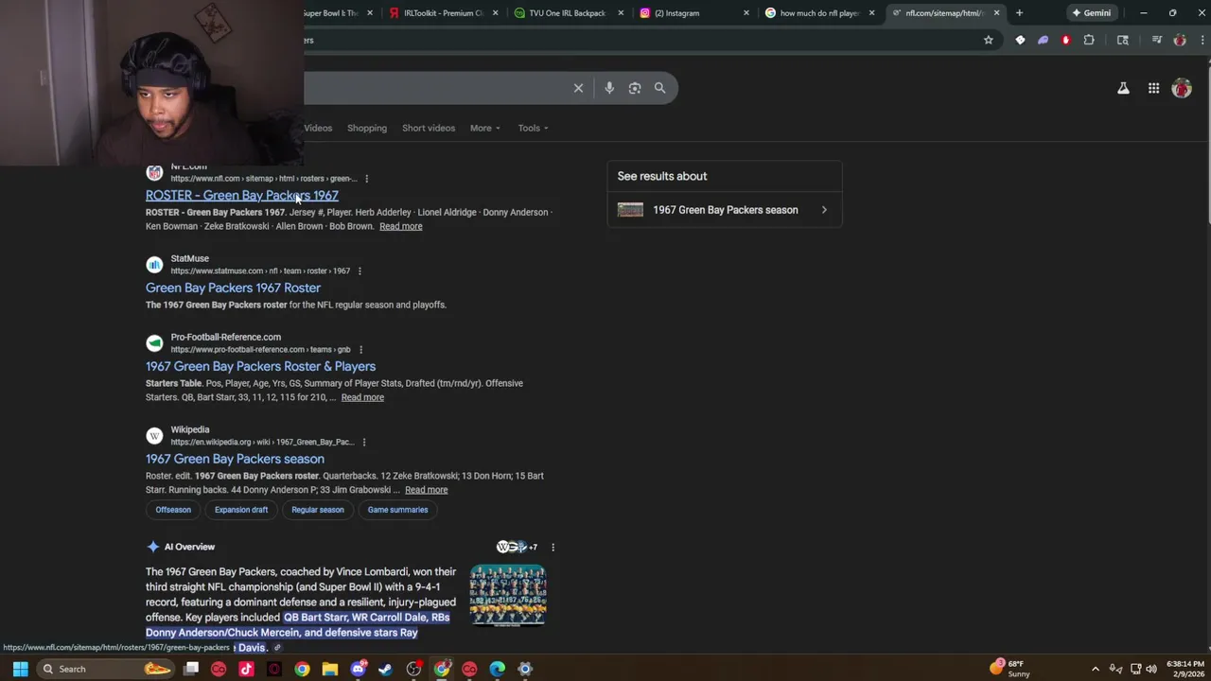Screen dimensions: 1211x681
Task: Click the magnifying glass search button
Action: click(659, 88)
